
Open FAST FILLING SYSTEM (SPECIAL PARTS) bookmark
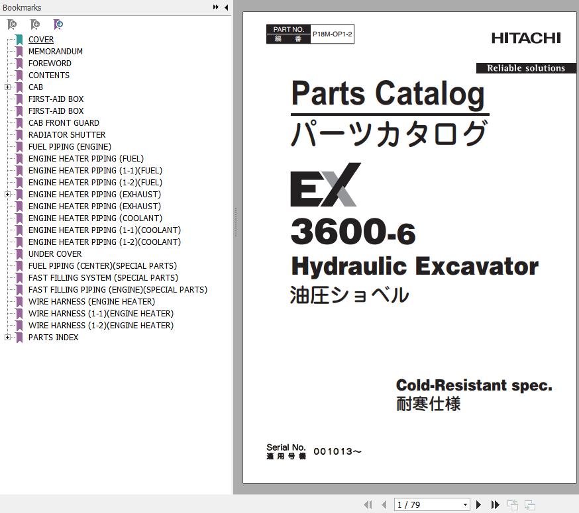pos(103,277)
